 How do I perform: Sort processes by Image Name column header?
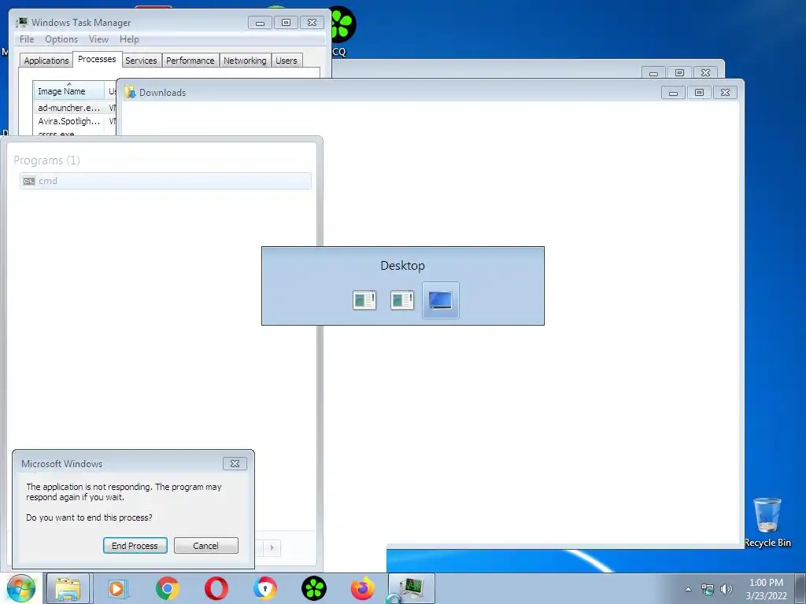(69, 90)
